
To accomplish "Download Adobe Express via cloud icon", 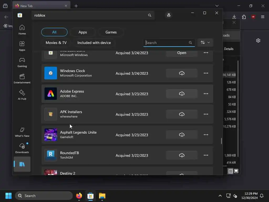I will click(x=182, y=94).
